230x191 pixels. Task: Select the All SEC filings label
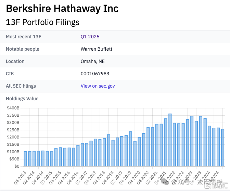point(21,86)
